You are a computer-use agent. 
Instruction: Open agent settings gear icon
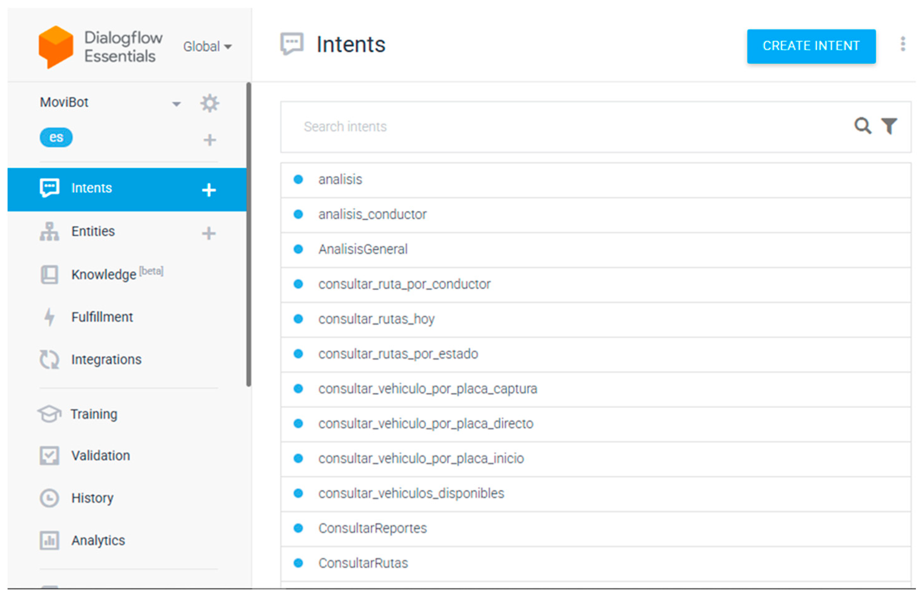(209, 103)
